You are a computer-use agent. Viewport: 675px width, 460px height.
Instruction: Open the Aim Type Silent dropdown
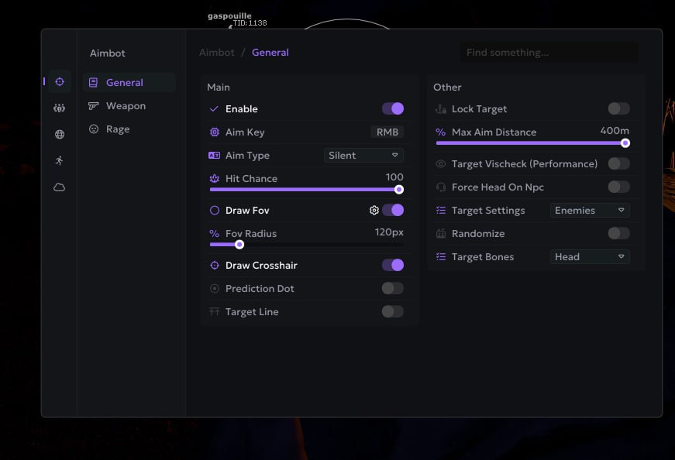(x=363, y=156)
